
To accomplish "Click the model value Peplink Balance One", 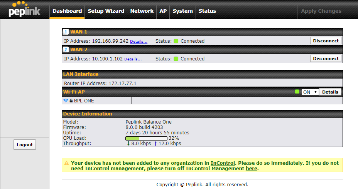I will click(149, 122).
